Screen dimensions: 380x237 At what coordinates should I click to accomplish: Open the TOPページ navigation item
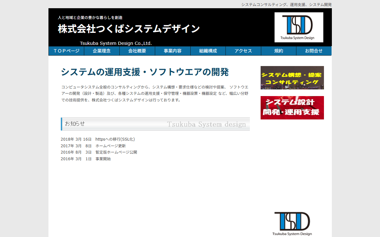click(x=66, y=51)
